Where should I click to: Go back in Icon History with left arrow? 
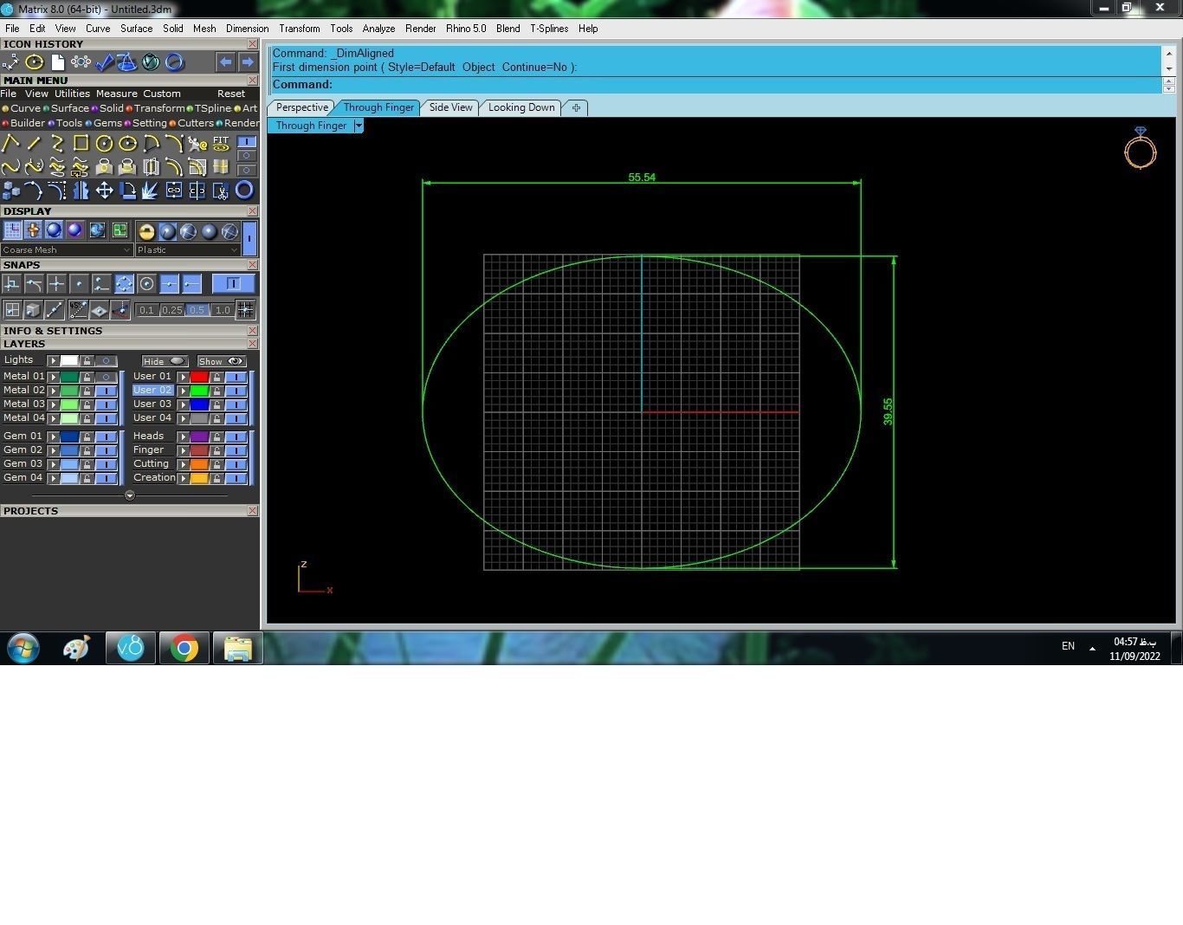225,62
